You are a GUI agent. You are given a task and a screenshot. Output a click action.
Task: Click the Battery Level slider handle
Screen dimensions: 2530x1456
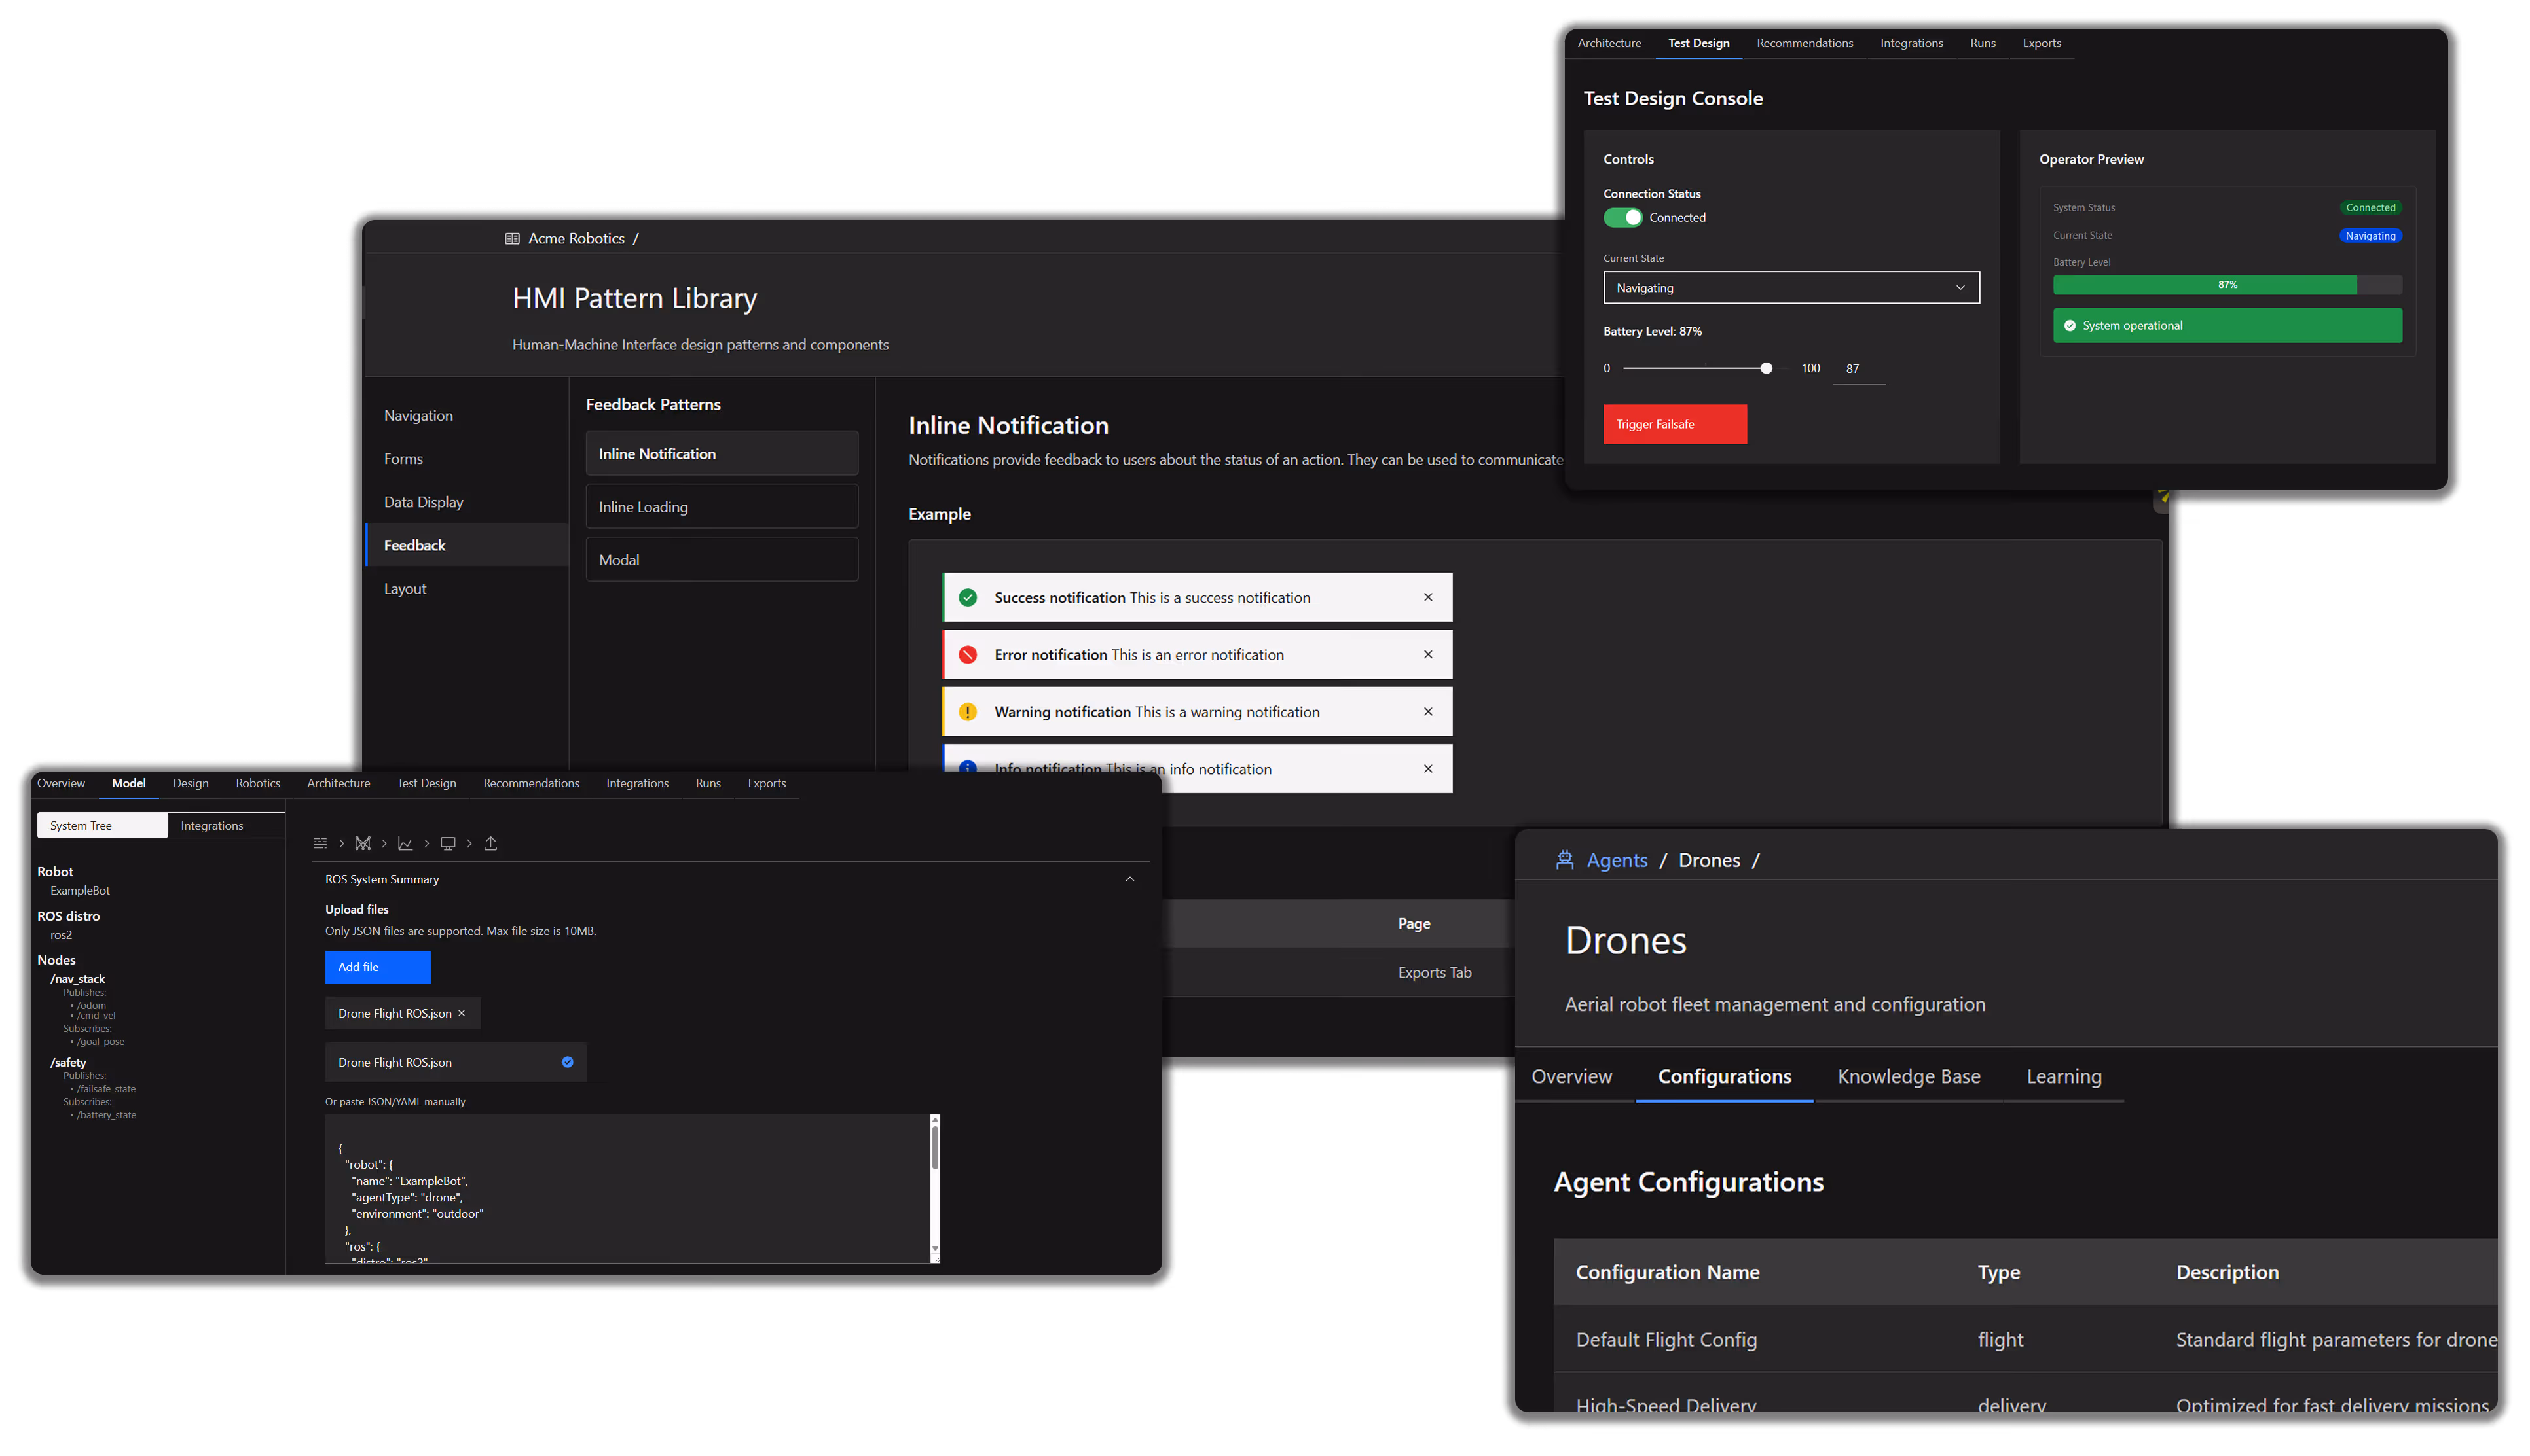click(1766, 369)
